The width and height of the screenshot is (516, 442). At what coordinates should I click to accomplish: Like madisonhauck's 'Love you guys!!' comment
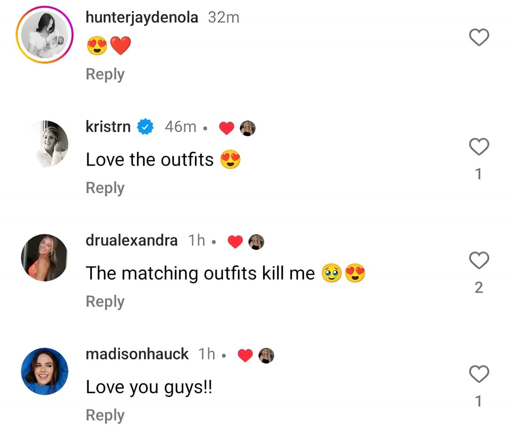[479, 375]
